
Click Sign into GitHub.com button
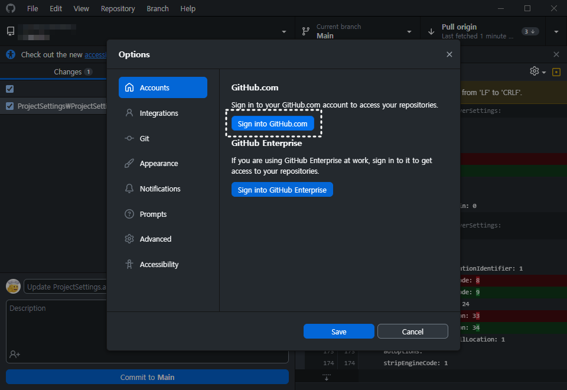pos(273,123)
